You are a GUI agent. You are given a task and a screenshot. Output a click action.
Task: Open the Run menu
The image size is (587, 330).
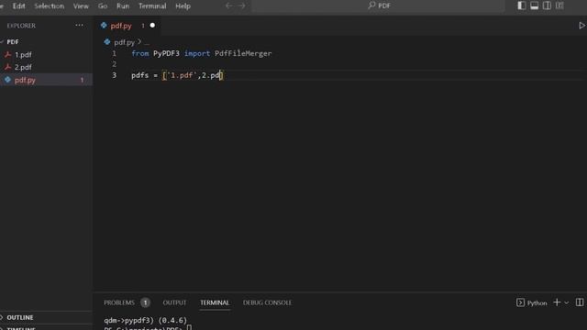coord(123,6)
